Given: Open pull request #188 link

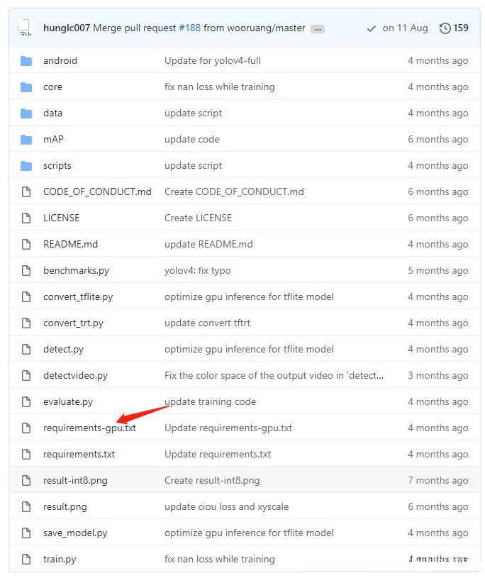Looking at the screenshot, I should click(190, 28).
